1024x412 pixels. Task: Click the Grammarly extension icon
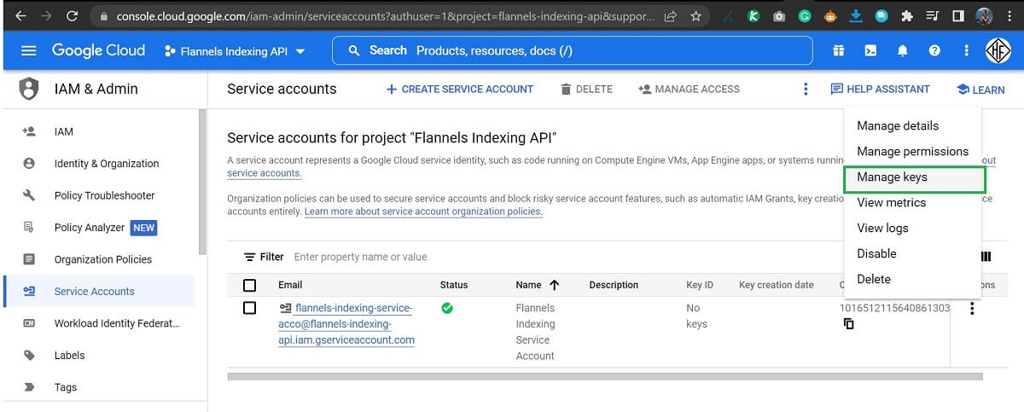click(x=805, y=15)
